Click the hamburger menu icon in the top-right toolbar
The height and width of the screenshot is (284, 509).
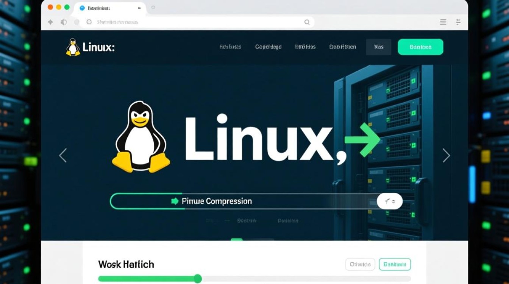click(443, 22)
